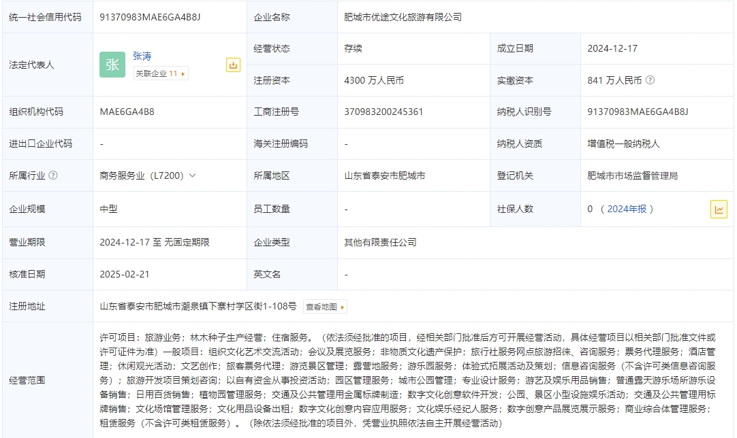
Task: Open legal representative 张涛 link
Action: point(142,56)
